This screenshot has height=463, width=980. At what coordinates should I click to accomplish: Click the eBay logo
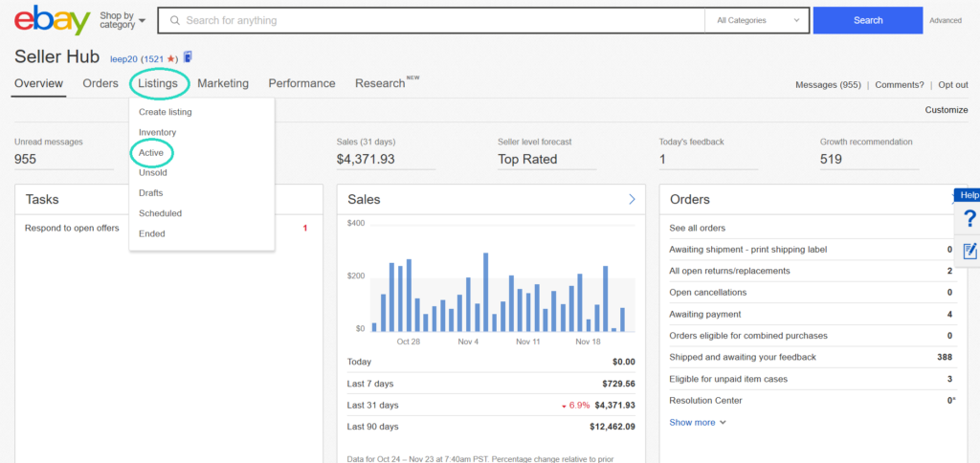coord(53,21)
